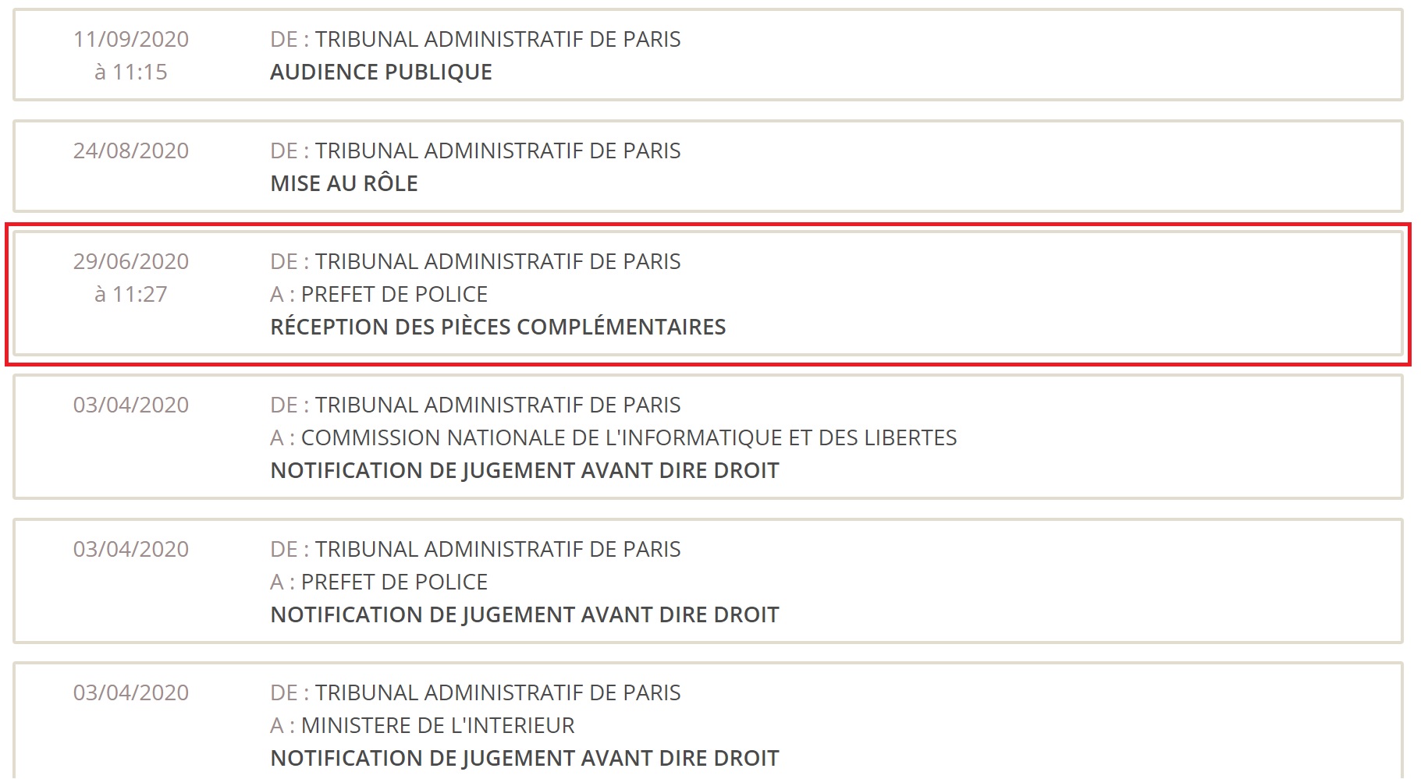Click the 'à 11:15' hearing time
Screen dimensions: 1421x779
pos(131,72)
